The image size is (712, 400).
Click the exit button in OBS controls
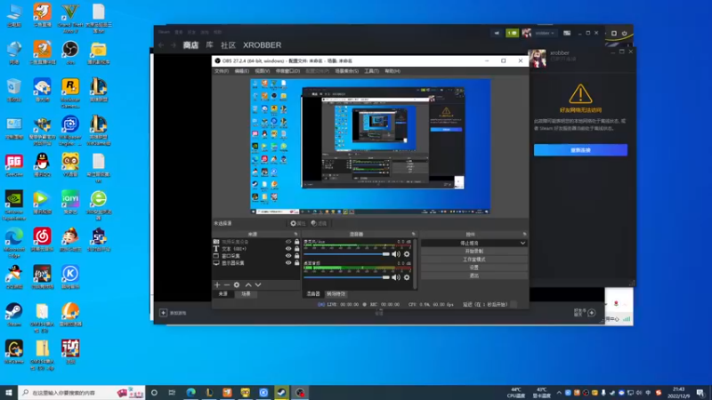click(x=474, y=276)
